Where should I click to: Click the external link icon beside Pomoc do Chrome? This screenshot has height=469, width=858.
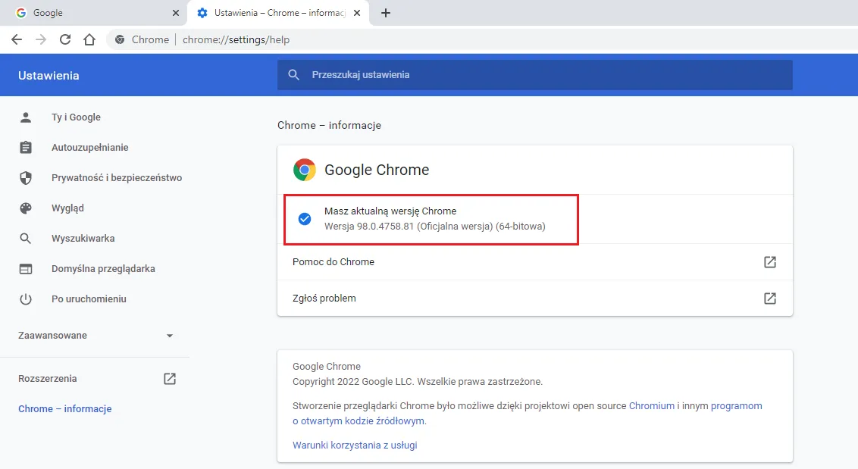(769, 262)
